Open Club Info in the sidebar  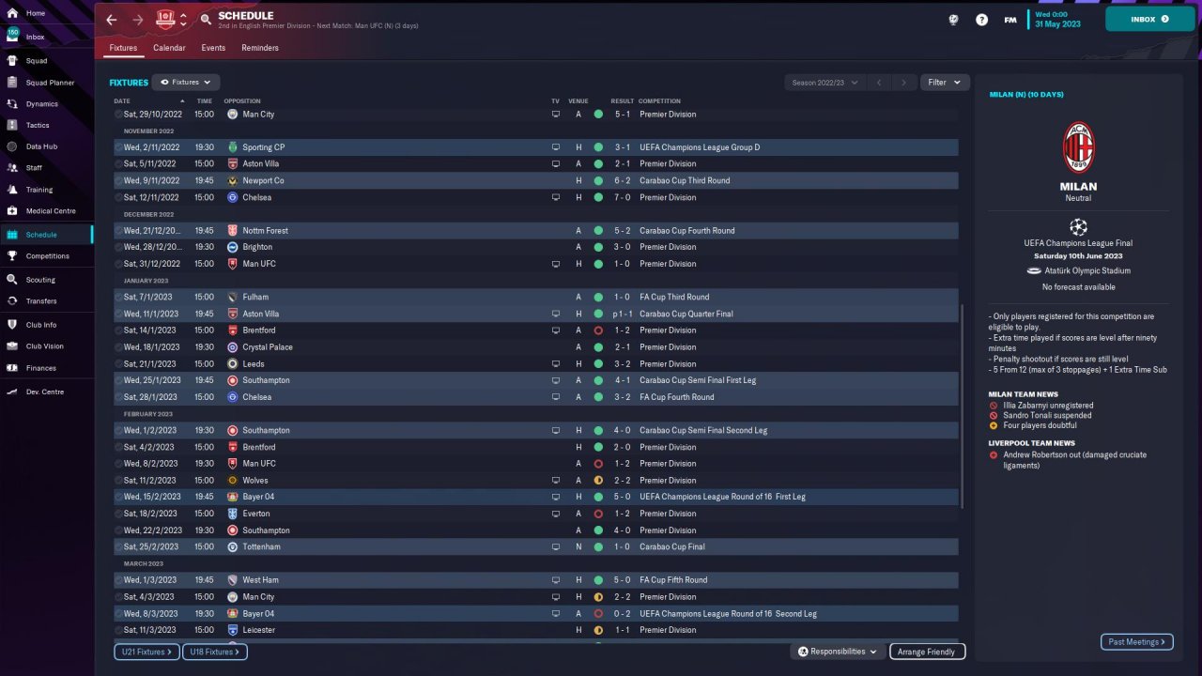click(x=41, y=325)
